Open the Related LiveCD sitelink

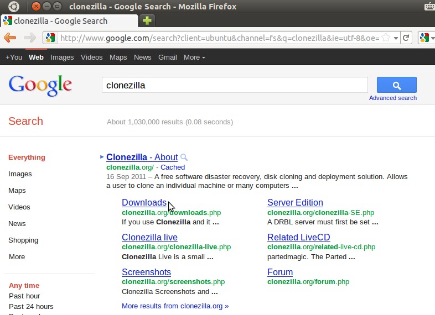(x=298, y=238)
